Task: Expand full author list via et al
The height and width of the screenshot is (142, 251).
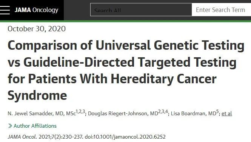Action: coord(227,113)
